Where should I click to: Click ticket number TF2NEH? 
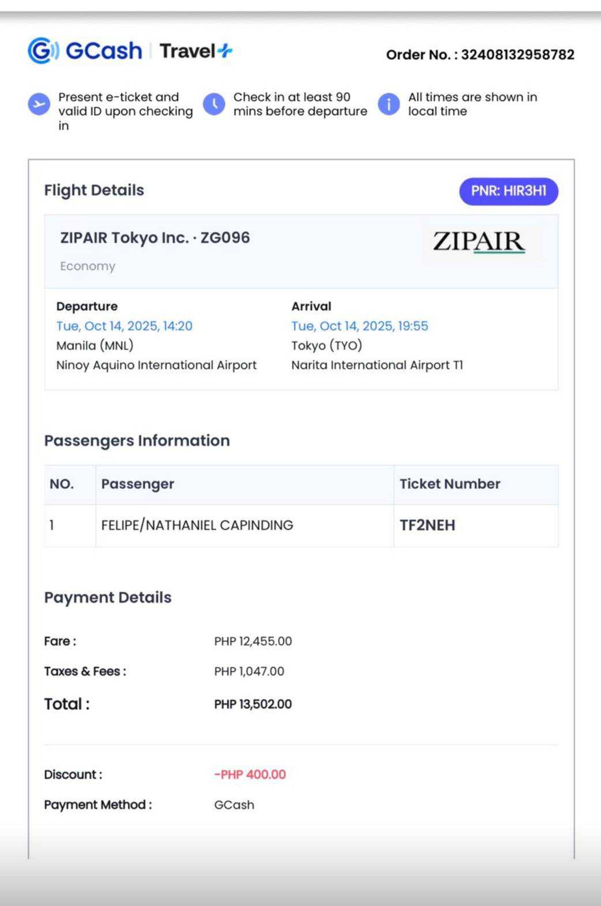pos(427,525)
